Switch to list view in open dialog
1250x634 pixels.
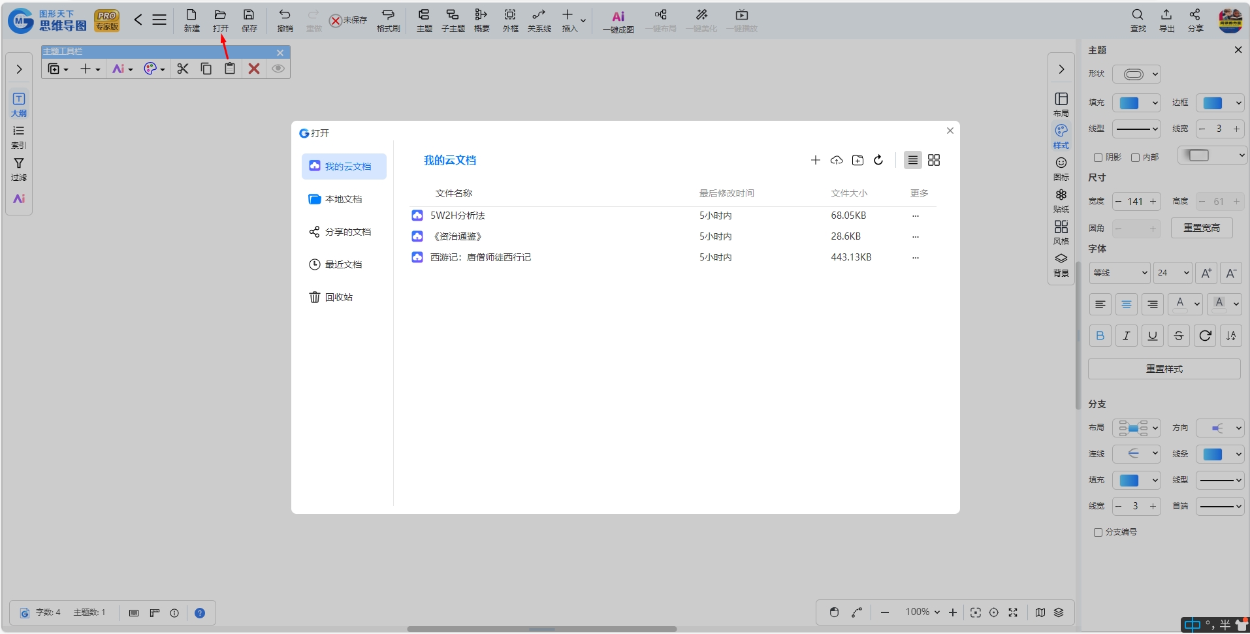tap(912, 160)
